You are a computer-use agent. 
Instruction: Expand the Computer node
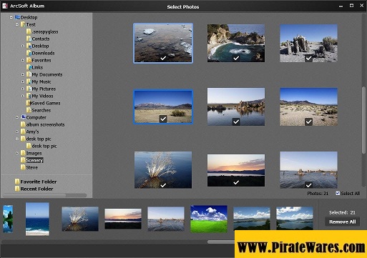pyautogui.click(x=17, y=117)
